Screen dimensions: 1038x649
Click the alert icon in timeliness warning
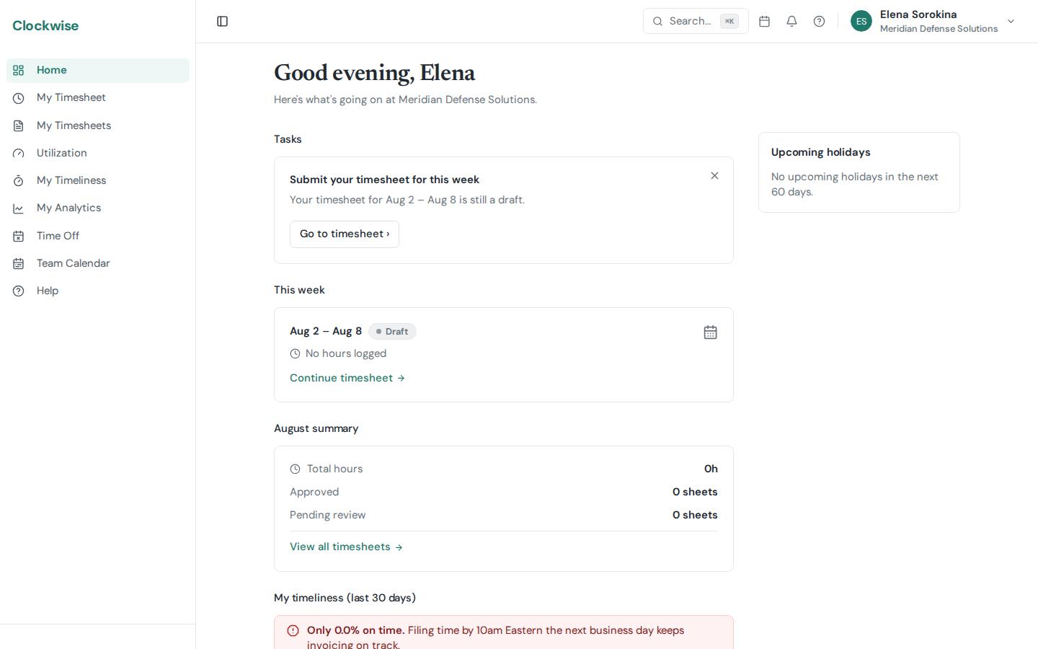coord(293,631)
